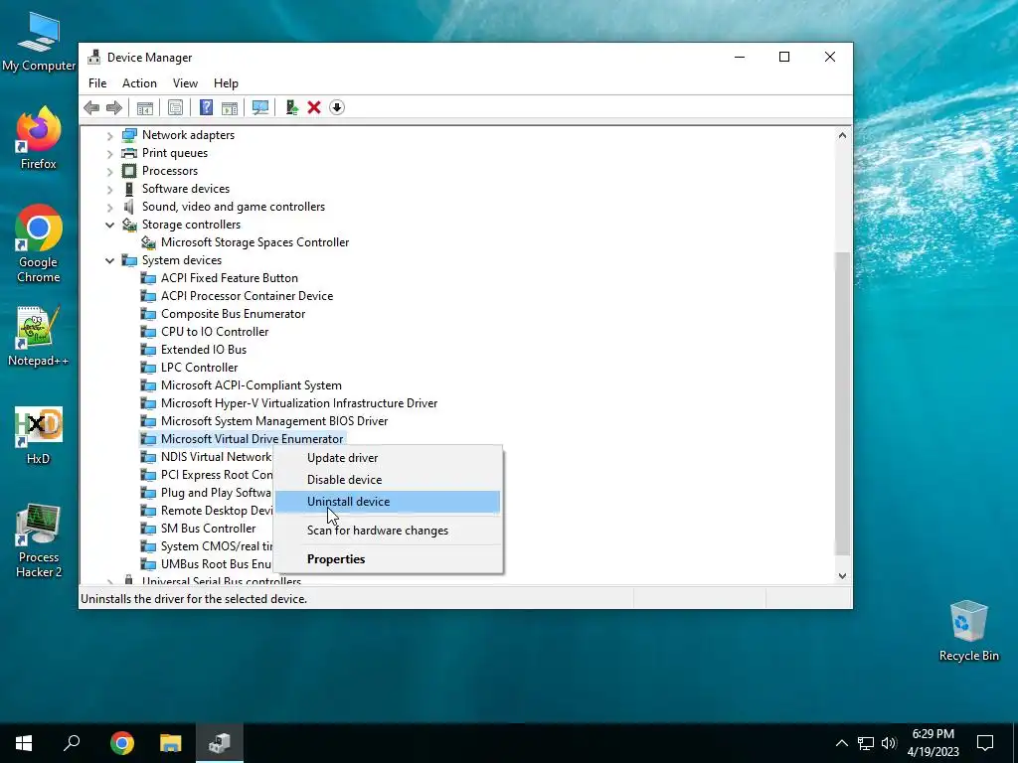Open File Explorer from the taskbar
This screenshot has width=1018, height=763.
coord(171,743)
